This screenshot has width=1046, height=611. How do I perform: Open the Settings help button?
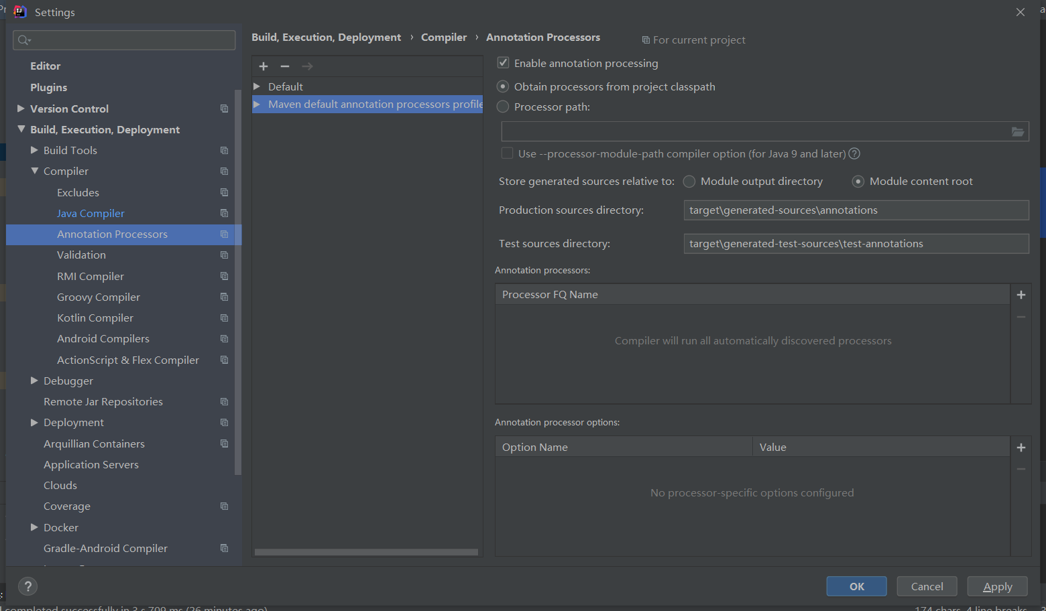pyautogui.click(x=27, y=587)
